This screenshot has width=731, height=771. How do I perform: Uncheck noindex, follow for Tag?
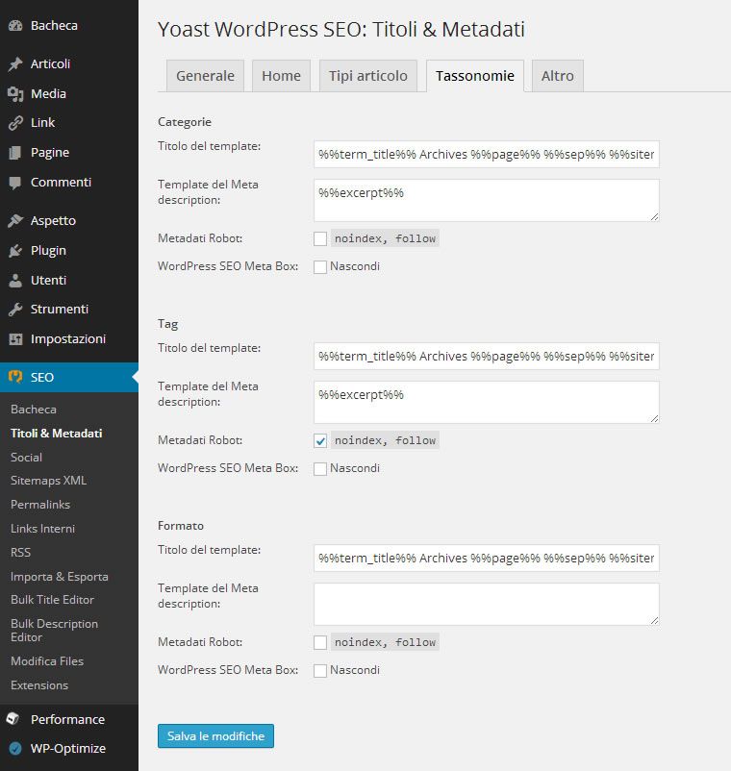coord(320,440)
